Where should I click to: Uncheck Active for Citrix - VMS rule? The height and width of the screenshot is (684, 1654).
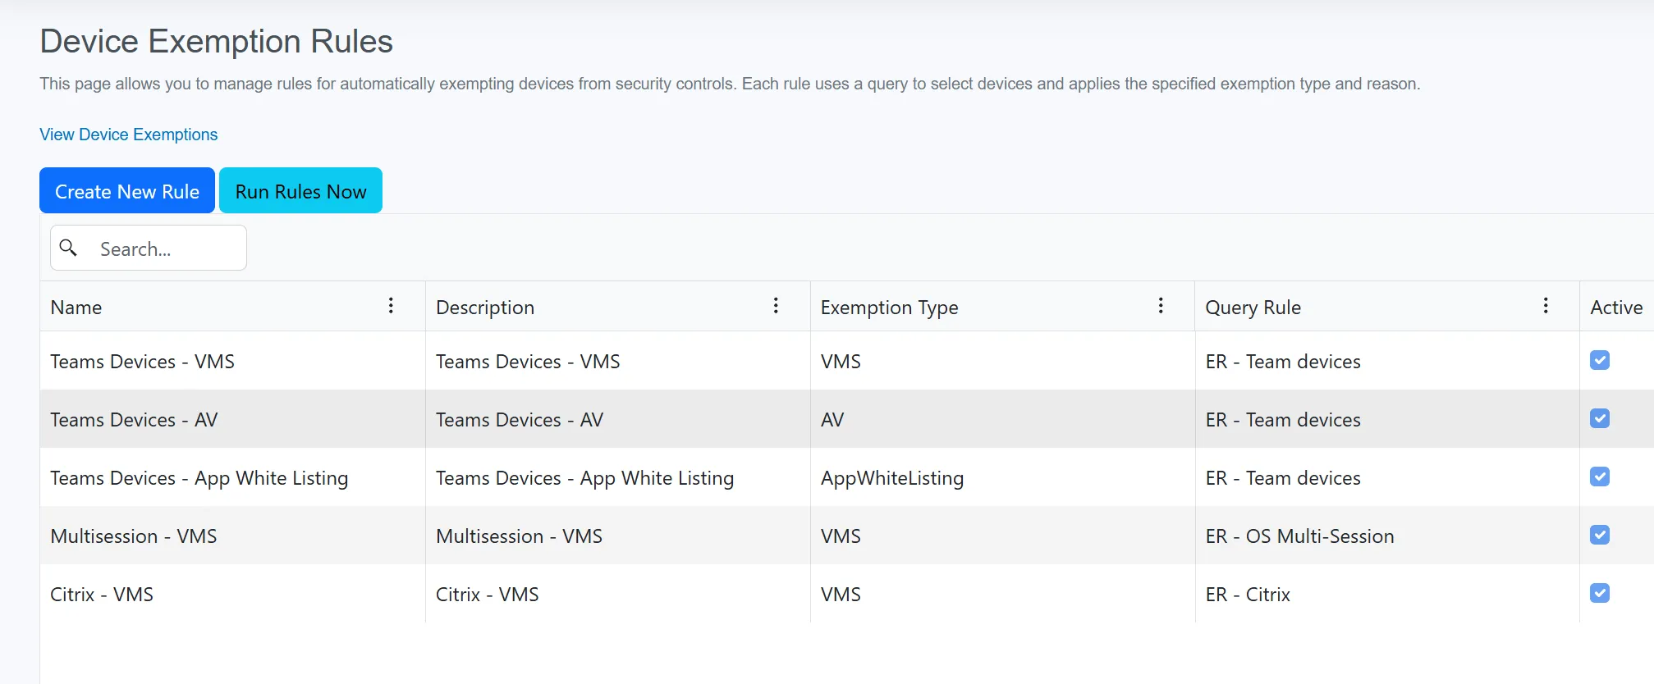(1600, 593)
